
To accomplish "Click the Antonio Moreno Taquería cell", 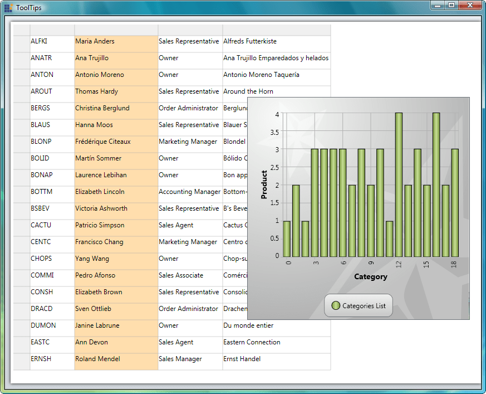I will (277, 77).
